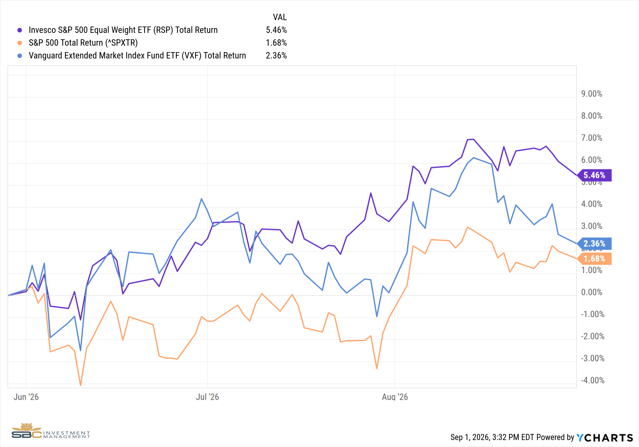Screen dimensions: 639x447
Task: Click the orange SPXTR legend dot
Action: click(x=20, y=43)
